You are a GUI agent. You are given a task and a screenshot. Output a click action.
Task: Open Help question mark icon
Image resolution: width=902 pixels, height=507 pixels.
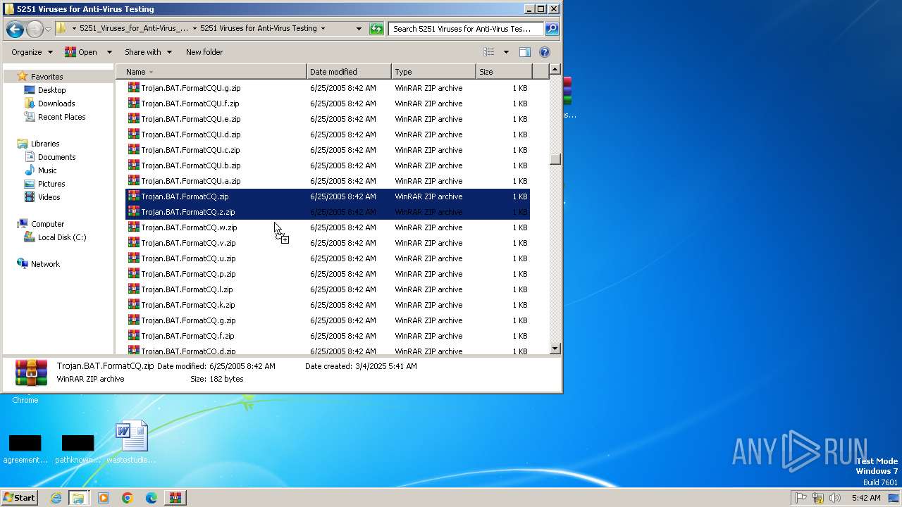(545, 52)
